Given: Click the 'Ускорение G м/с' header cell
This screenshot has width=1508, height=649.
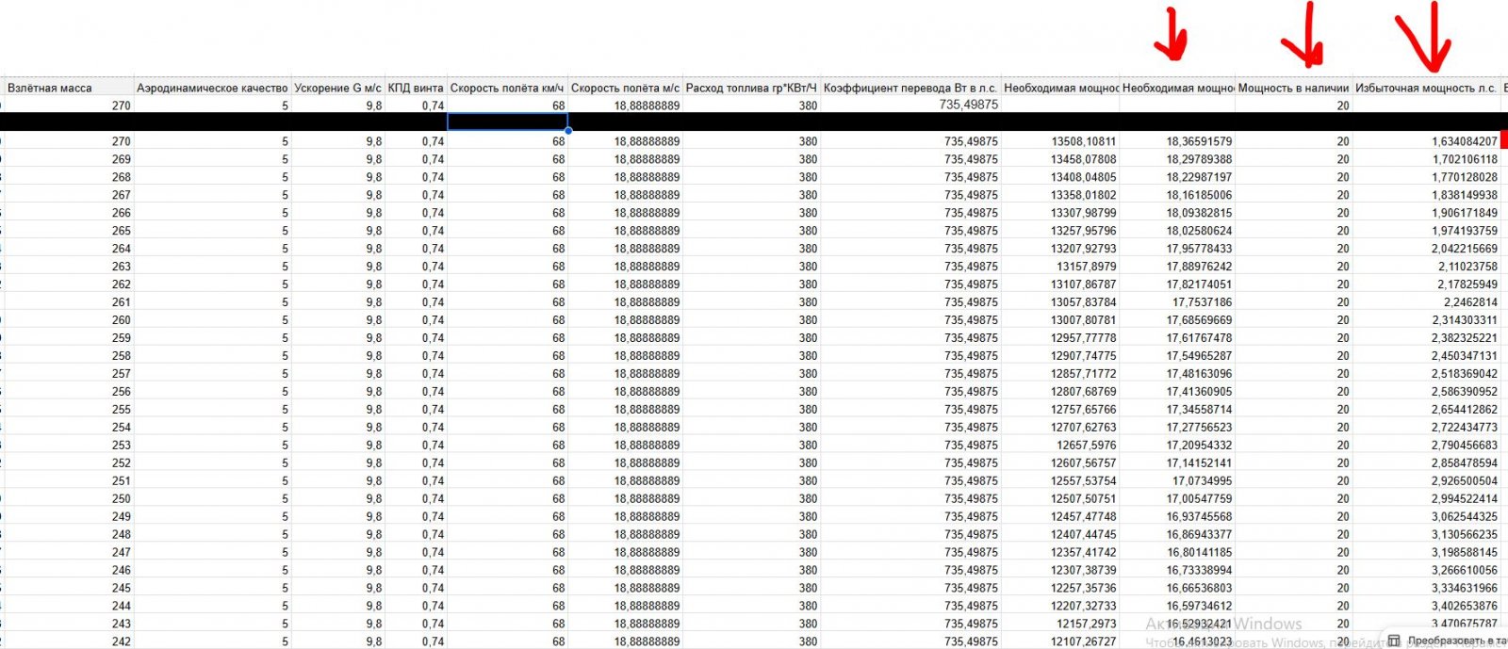Looking at the screenshot, I should [337, 88].
